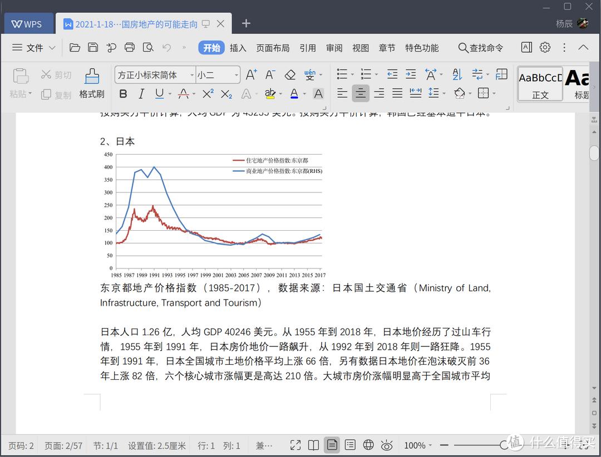Image resolution: width=601 pixels, height=457 pixels.
Task: Open the highlight color tool
Action: point(270,93)
